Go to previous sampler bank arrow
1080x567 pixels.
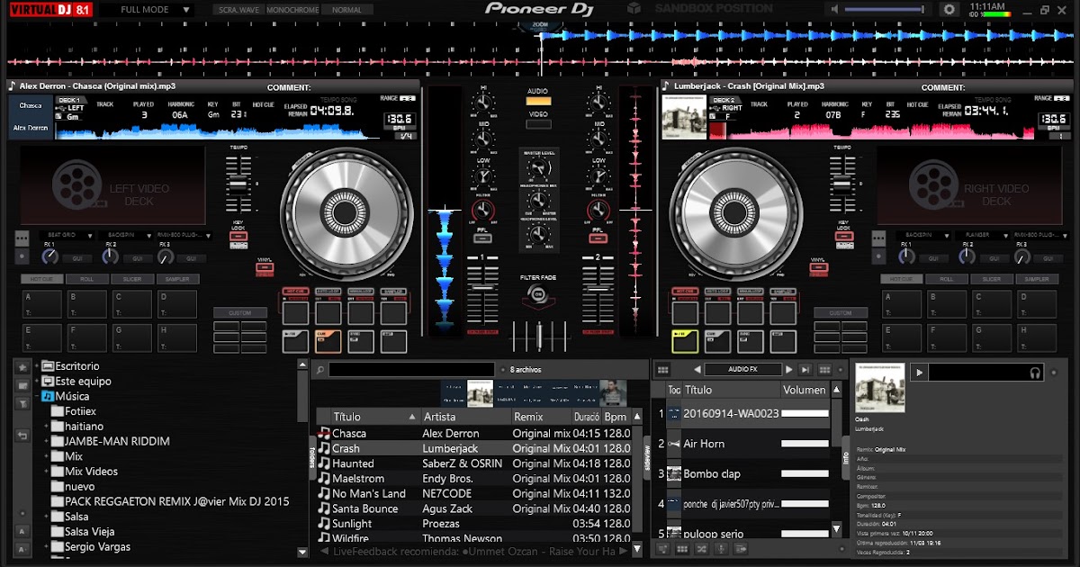(697, 370)
